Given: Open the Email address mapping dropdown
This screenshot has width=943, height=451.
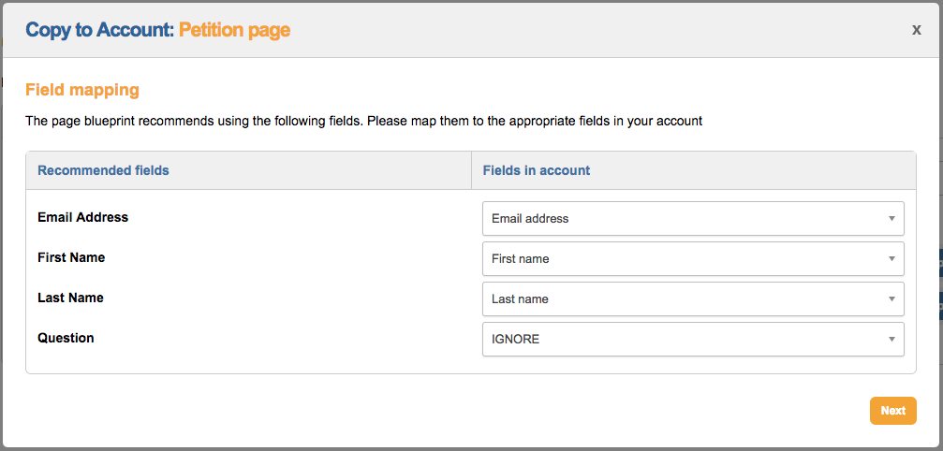Looking at the screenshot, I should point(692,219).
